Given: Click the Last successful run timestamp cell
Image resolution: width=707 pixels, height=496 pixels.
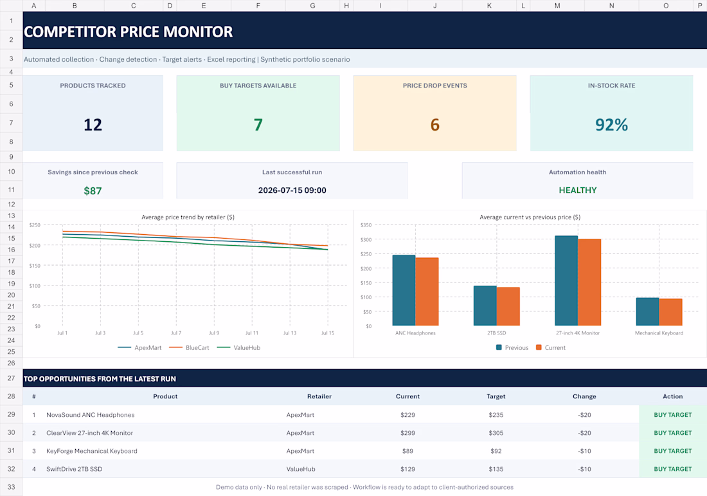Looking at the screenshot, I should [x=292, y=190].
